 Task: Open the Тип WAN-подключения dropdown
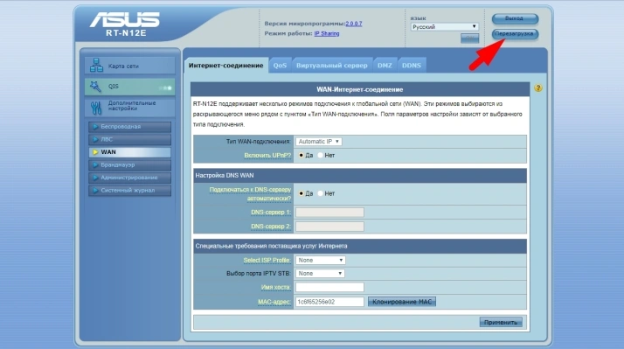click(x=319, y=142)
